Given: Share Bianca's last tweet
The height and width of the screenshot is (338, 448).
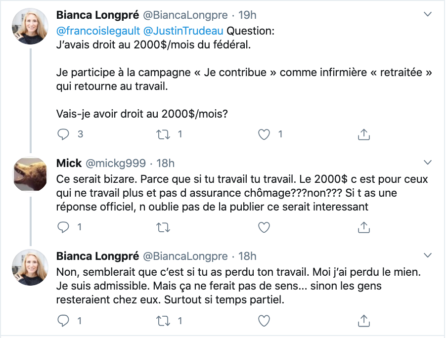Looking at the screenshot, I should click(364, 321).
